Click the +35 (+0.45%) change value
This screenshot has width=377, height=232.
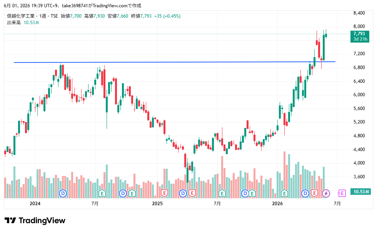click(x=167, y=16)
